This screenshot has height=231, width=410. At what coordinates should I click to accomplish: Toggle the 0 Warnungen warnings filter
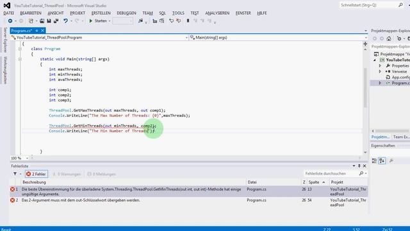pos(67,174)
